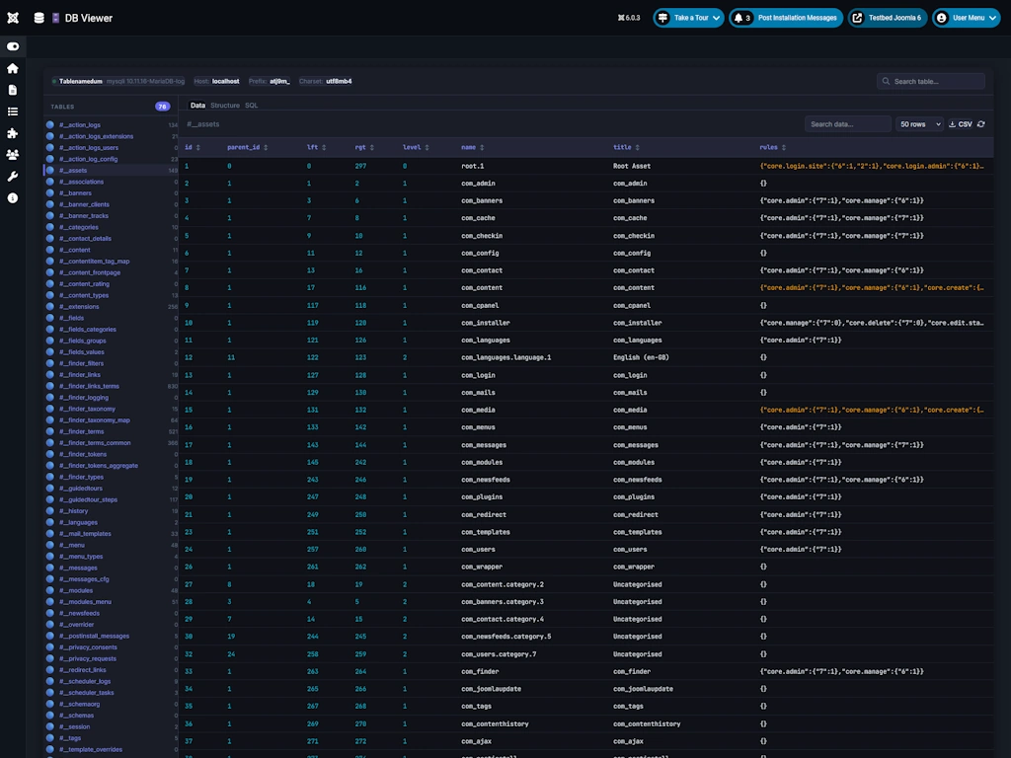Click the Prefix atj9m_ badge

coord(270,81)
